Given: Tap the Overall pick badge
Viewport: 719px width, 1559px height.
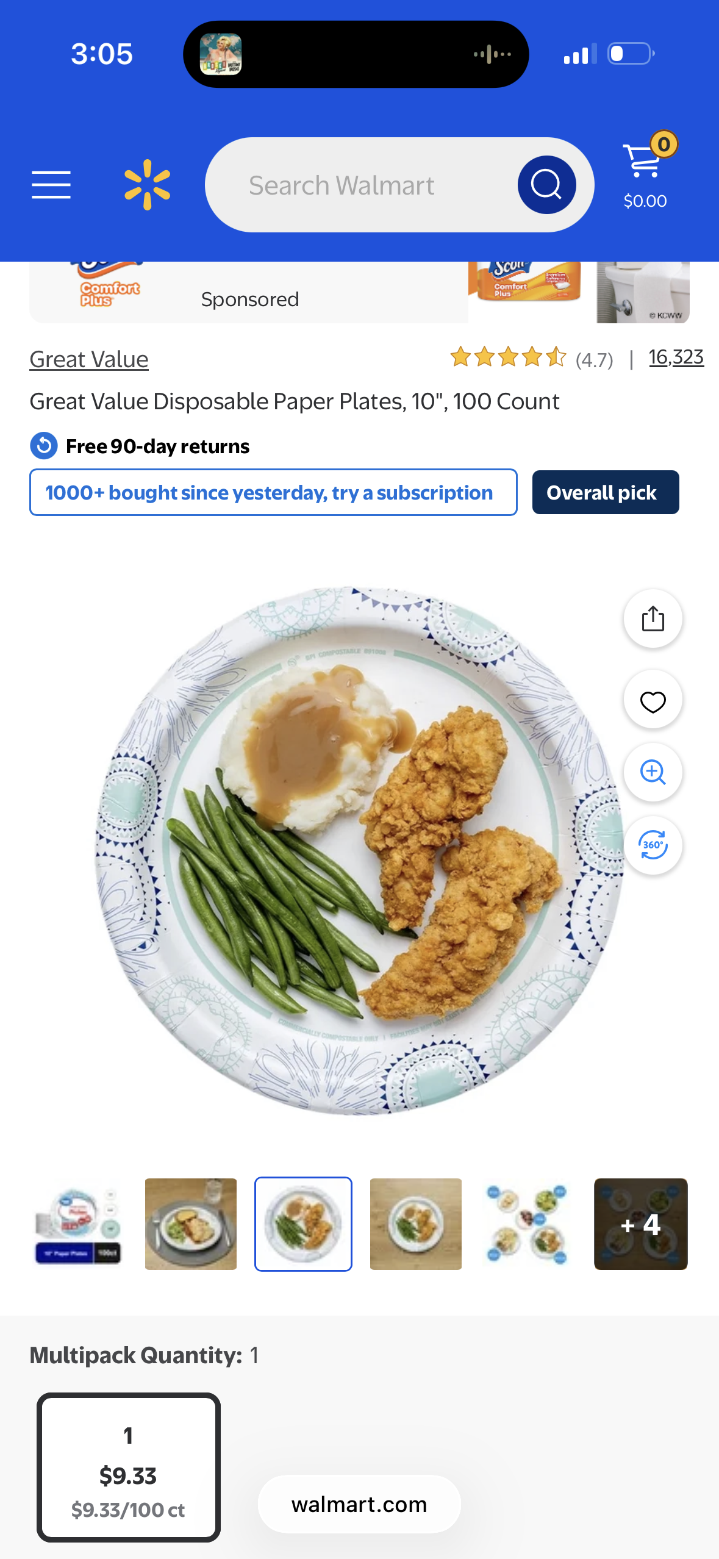Looking at the screenshot, I should pyautogui.click(x=606, y=492).
